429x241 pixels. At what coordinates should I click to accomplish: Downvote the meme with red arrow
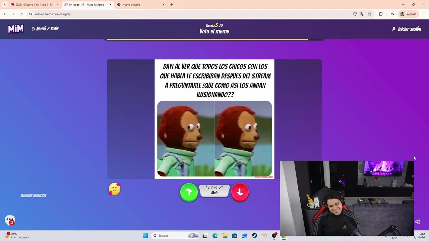(x=240, y=192)
